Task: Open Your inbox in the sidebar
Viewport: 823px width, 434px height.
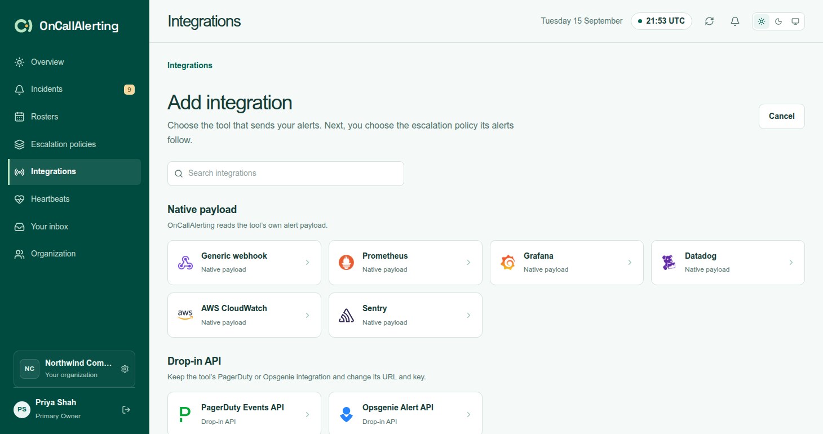Action: coord(74,227)
